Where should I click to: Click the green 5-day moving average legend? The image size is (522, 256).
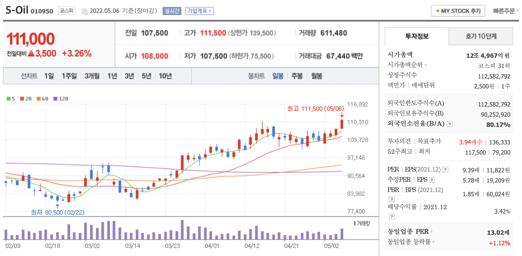pyautogui.click(x=11, y=99)
